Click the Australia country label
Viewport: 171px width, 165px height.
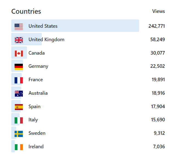[x=38, y=93]
